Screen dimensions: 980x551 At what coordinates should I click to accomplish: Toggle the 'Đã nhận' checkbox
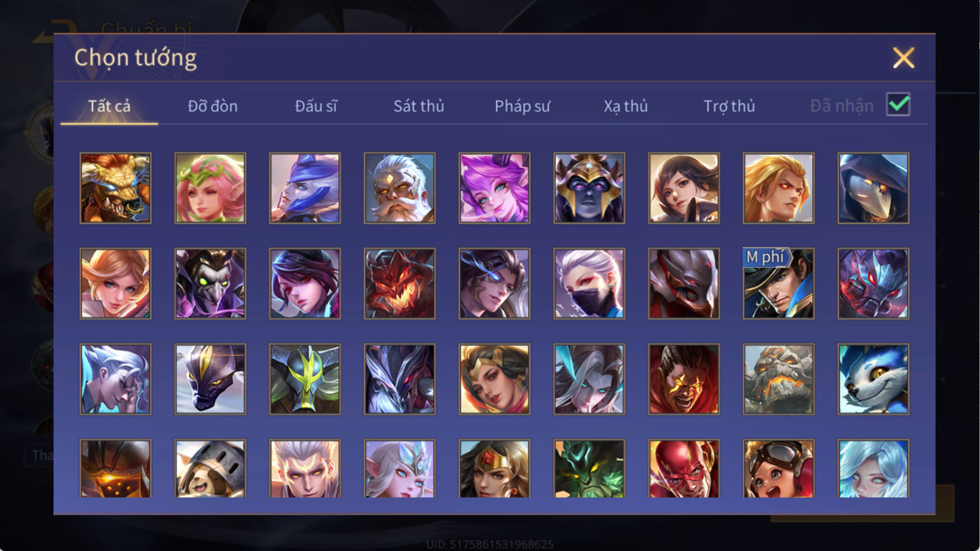pos(898,105)
